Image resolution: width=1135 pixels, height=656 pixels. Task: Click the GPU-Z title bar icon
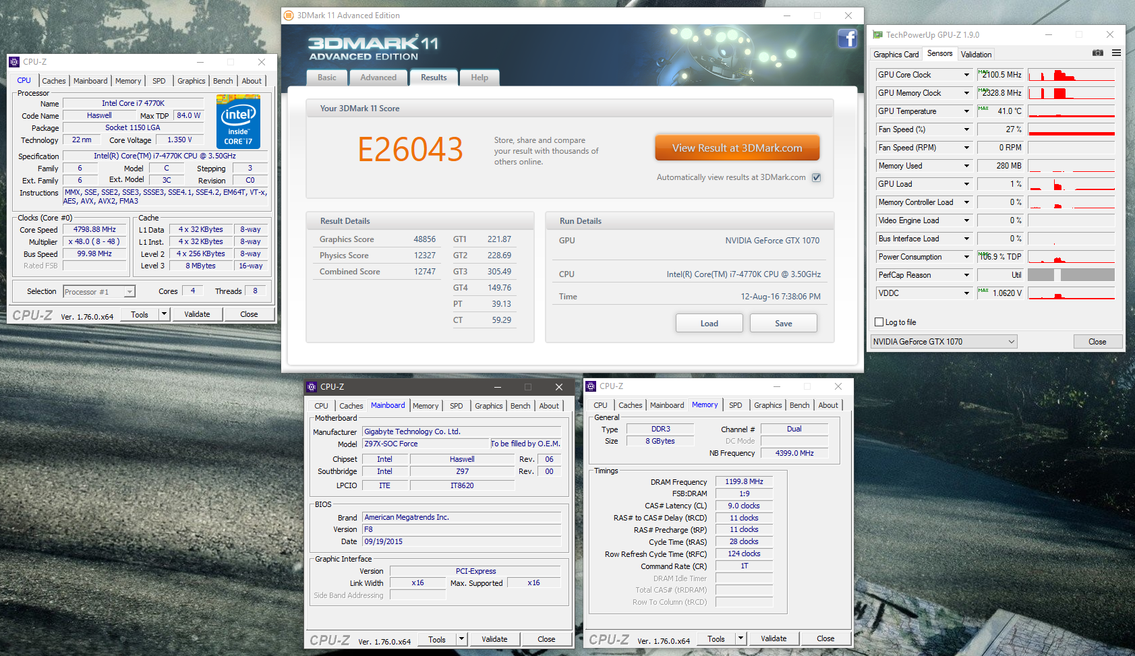(x=877, y=34)
